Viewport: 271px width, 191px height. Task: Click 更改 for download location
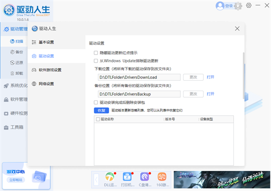pyautogui.click(x=193, y=77)
